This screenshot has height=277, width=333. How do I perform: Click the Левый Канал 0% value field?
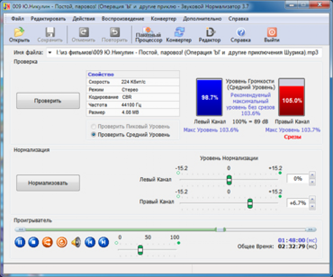pos(297,178)
